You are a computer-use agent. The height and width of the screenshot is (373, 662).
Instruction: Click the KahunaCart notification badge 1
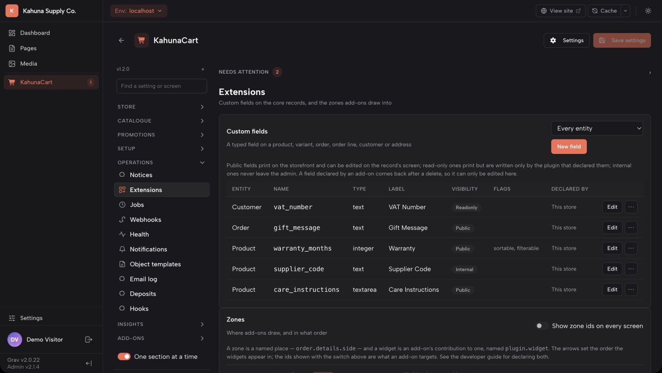(90, 83)
